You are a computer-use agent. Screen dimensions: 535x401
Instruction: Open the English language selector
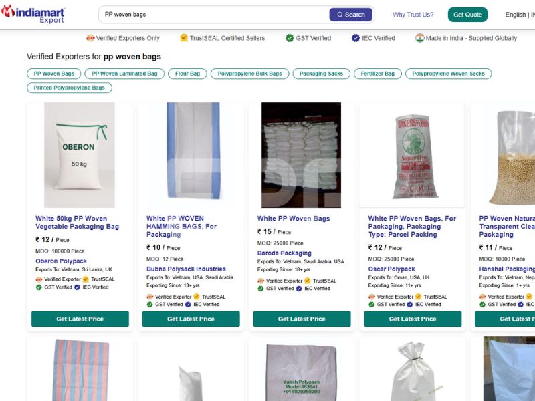click(519, 15)
